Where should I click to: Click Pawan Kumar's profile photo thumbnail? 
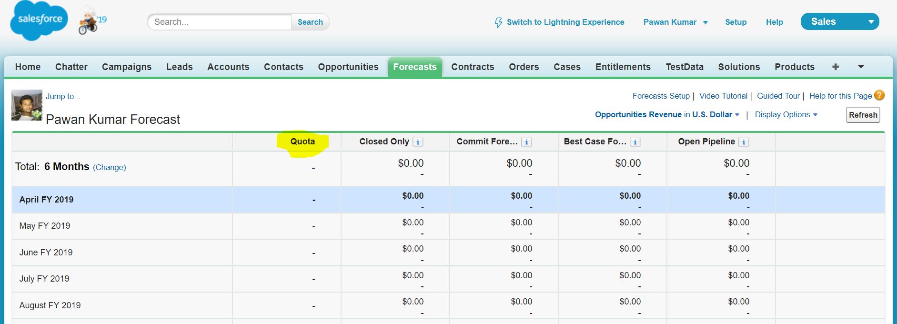[27, 105]
